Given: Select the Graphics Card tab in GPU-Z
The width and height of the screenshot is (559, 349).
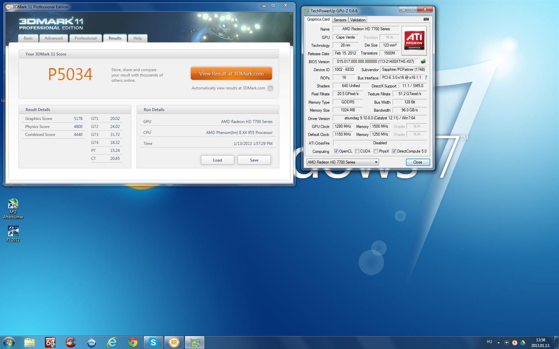Looking at the screenshot, I should pos(318,19).
